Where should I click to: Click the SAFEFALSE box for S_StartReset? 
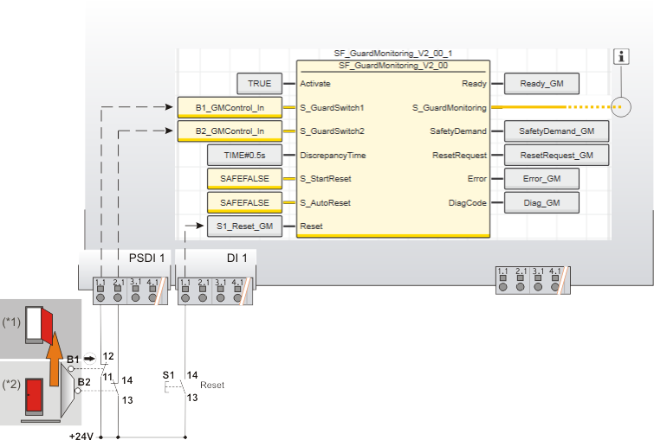click(245, 179)
